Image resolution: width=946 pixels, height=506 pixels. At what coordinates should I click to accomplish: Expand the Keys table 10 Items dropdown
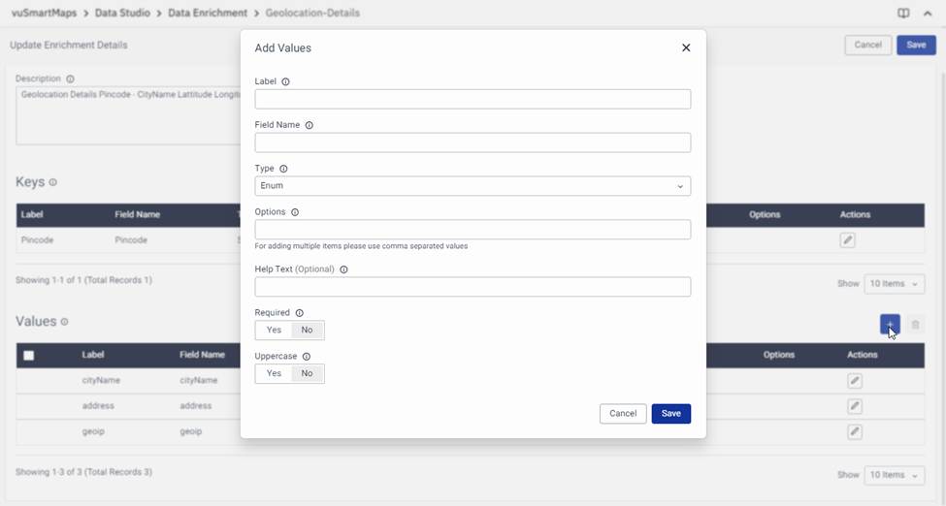[894, 284]
